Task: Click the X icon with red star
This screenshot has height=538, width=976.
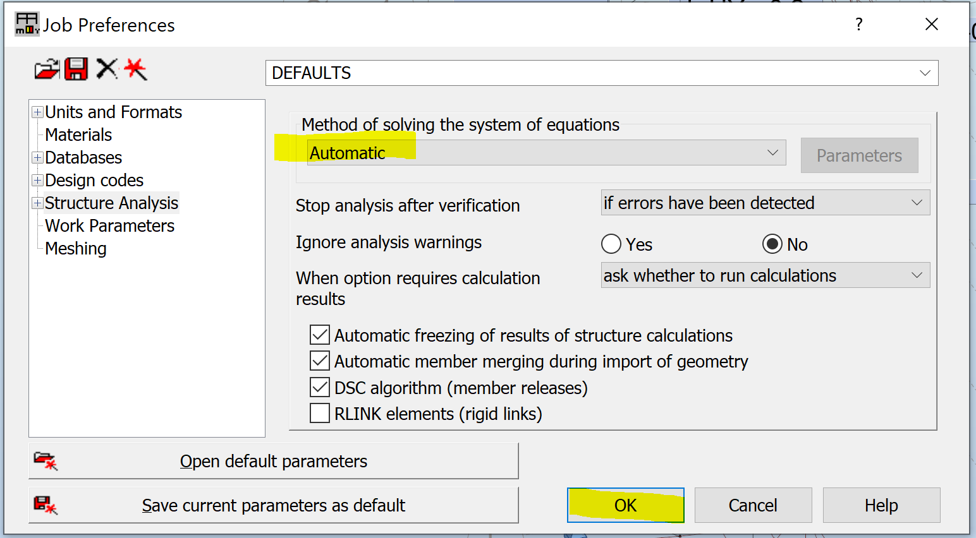Action: tap(135, 69)
